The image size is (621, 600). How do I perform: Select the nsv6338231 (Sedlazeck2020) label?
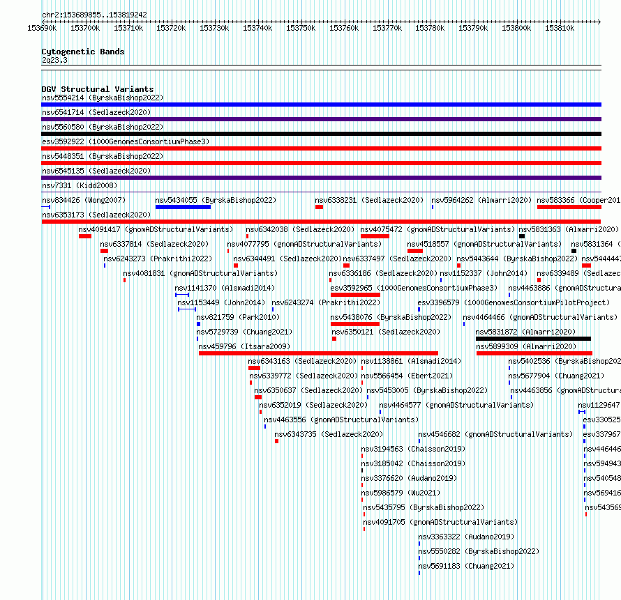click(370, 200)
